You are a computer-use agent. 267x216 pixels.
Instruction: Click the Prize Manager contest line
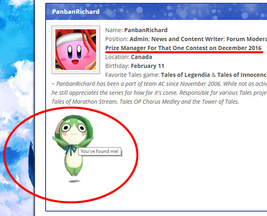(x=184, y=48)
